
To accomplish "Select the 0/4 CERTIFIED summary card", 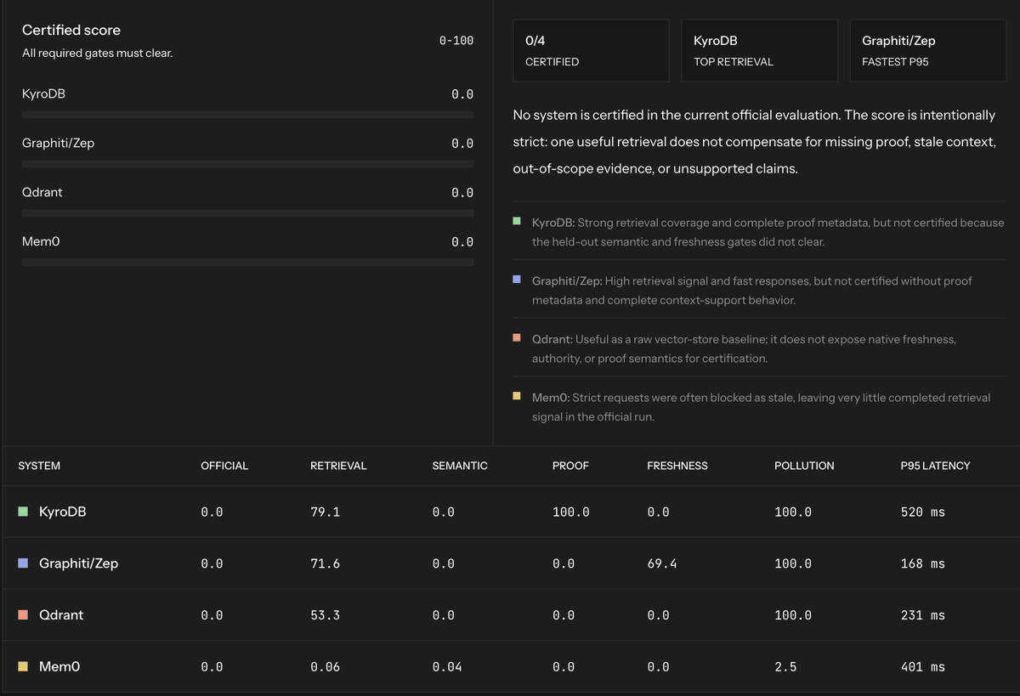I will [x=591, y=50].
